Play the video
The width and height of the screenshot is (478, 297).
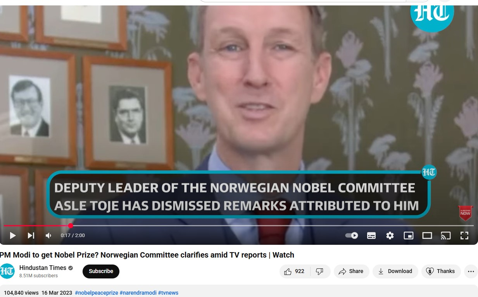click(13, 236)
